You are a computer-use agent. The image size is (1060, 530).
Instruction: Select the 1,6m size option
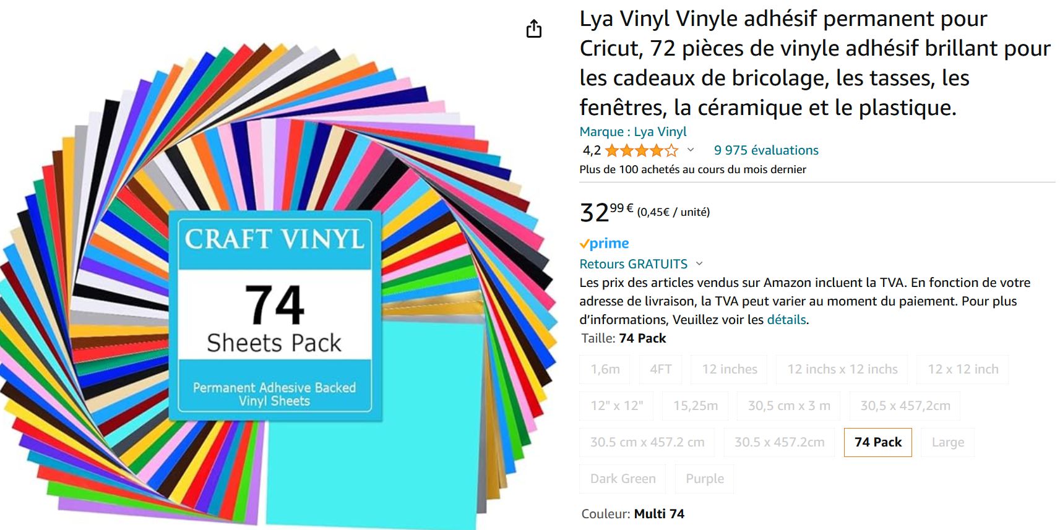(x=605, y=369)
